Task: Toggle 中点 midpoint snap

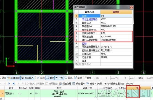Action: click(x=59, y=78)
